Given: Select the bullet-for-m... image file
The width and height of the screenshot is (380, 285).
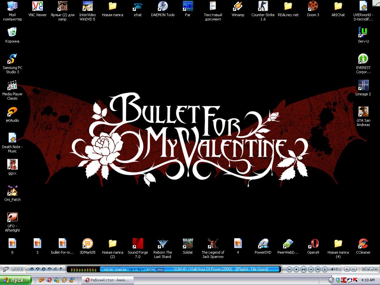Looking at the screenshot, I should click(62, 247).
